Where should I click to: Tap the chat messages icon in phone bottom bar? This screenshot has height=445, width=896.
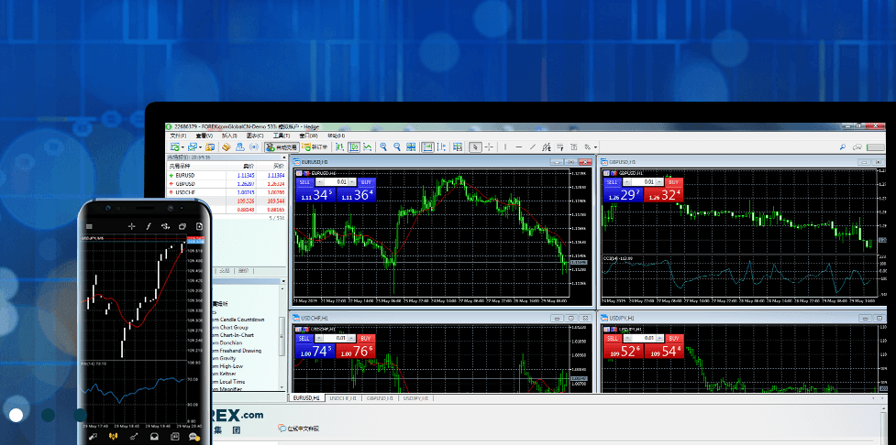194,437
